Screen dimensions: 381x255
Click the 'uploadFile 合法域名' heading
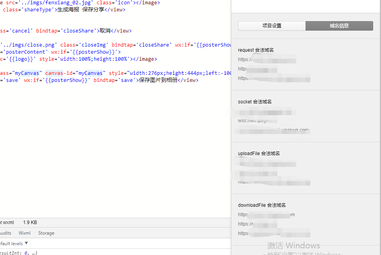coord(259,154)
